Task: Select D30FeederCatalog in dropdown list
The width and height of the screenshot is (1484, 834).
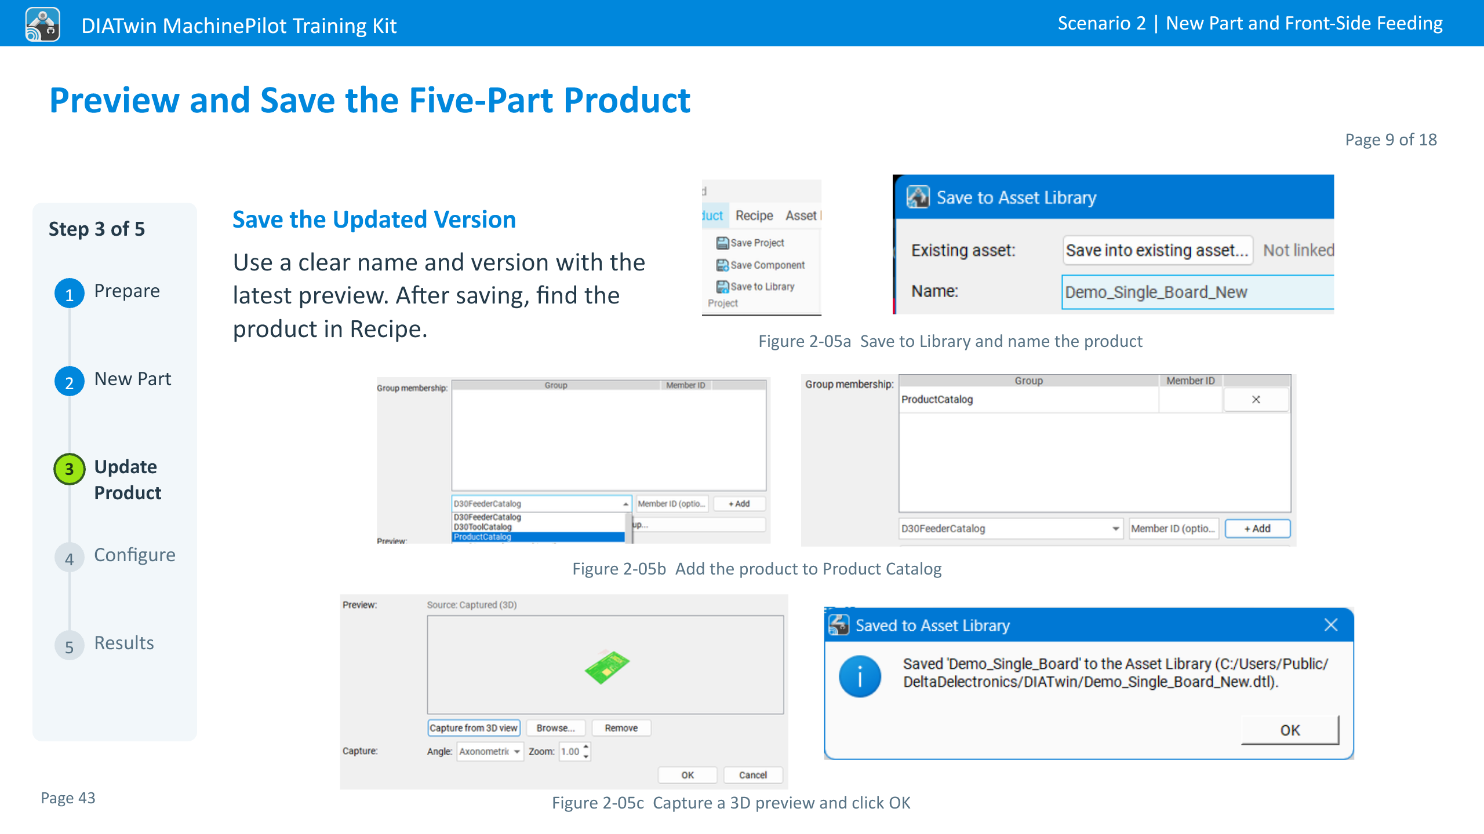Action: point(538,517)
